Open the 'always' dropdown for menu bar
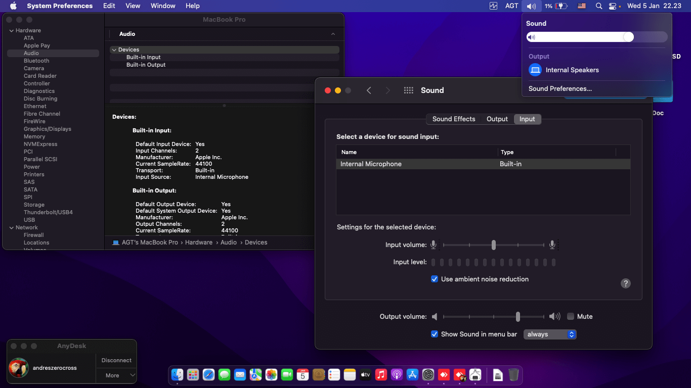Viewport: 691px width, 388px height. tap(550, 334)
